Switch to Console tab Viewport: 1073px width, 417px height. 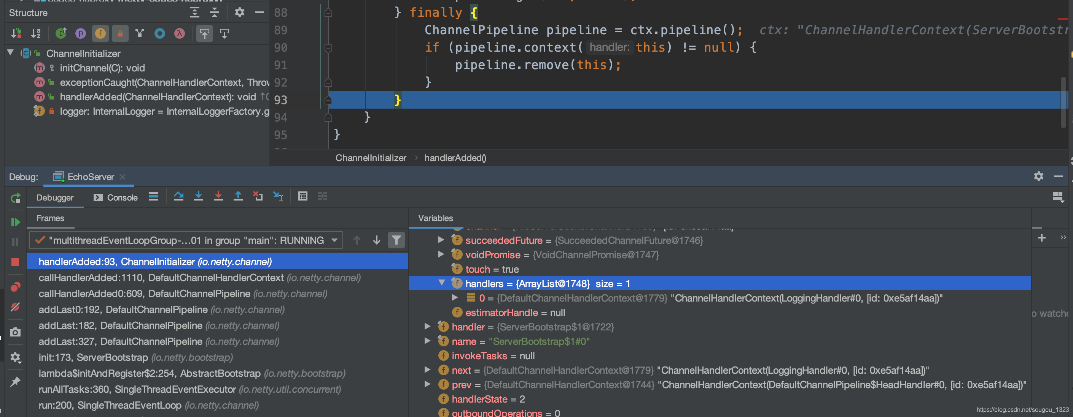115,197
